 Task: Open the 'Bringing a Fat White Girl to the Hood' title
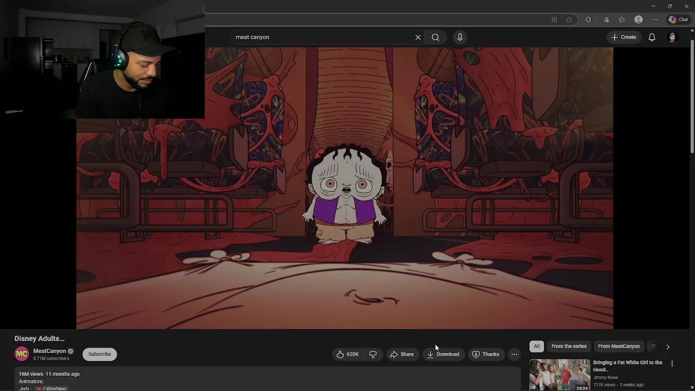(x=628, y=366)
